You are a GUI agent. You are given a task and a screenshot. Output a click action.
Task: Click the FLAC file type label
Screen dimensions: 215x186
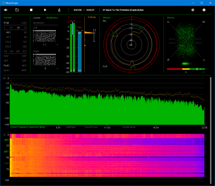pos(6,66)
